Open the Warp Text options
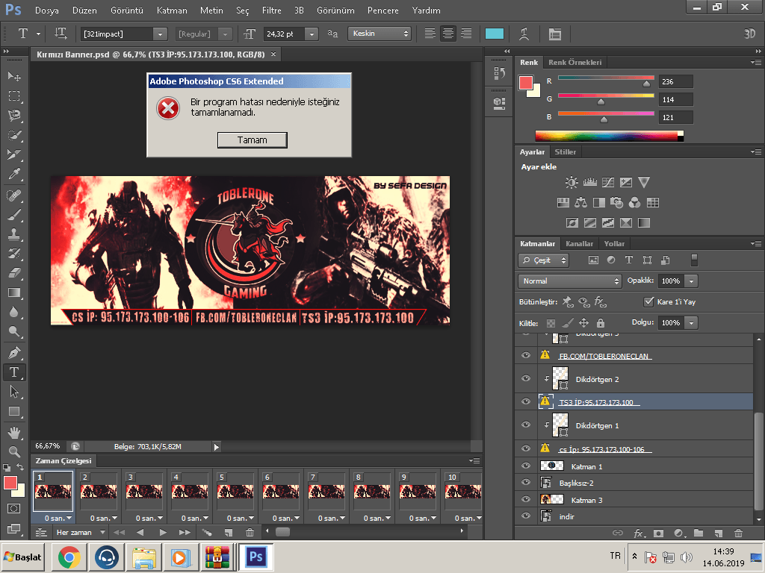 click(x=524, y=34)
